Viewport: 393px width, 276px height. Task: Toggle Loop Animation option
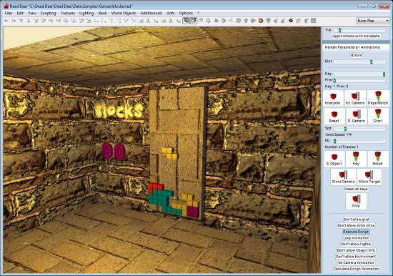tap(356, 238)
